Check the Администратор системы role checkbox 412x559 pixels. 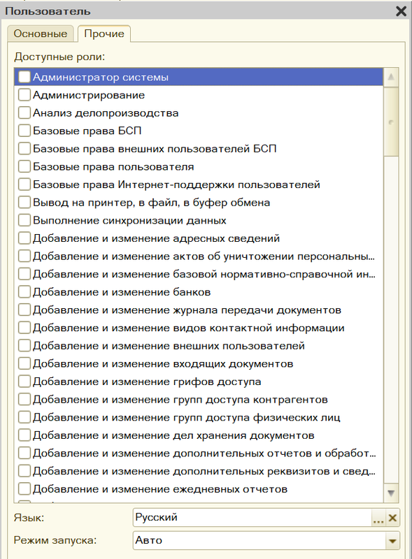coord(24,77)
